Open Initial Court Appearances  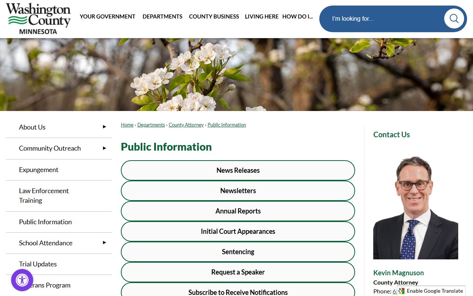click(x=238, y=231)
